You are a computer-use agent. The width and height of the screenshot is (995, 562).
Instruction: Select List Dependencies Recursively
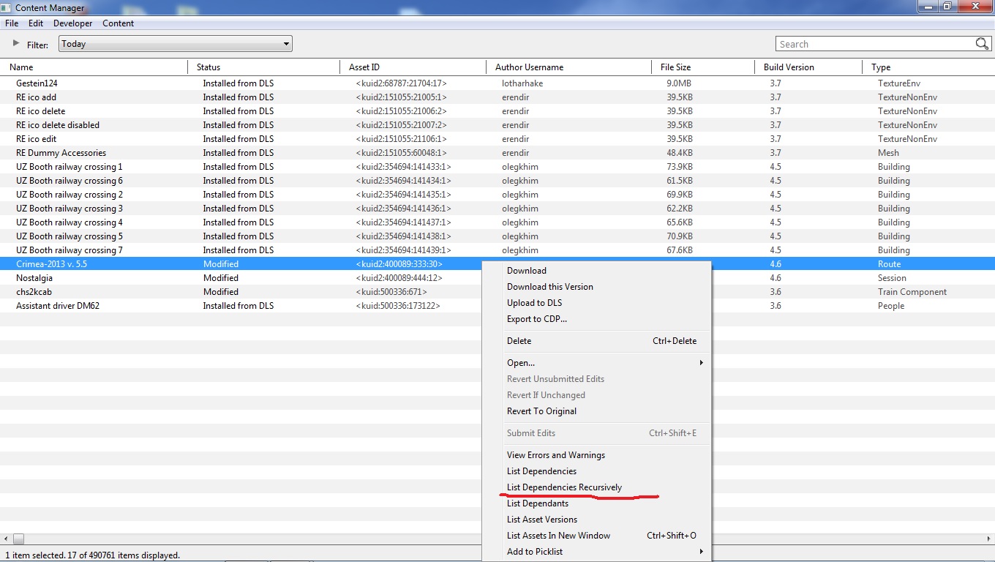pyautogui.click(x=564, y=487)
